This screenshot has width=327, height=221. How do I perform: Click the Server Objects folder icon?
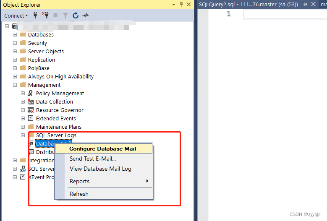pyautogui.click(x=23, y=51)
